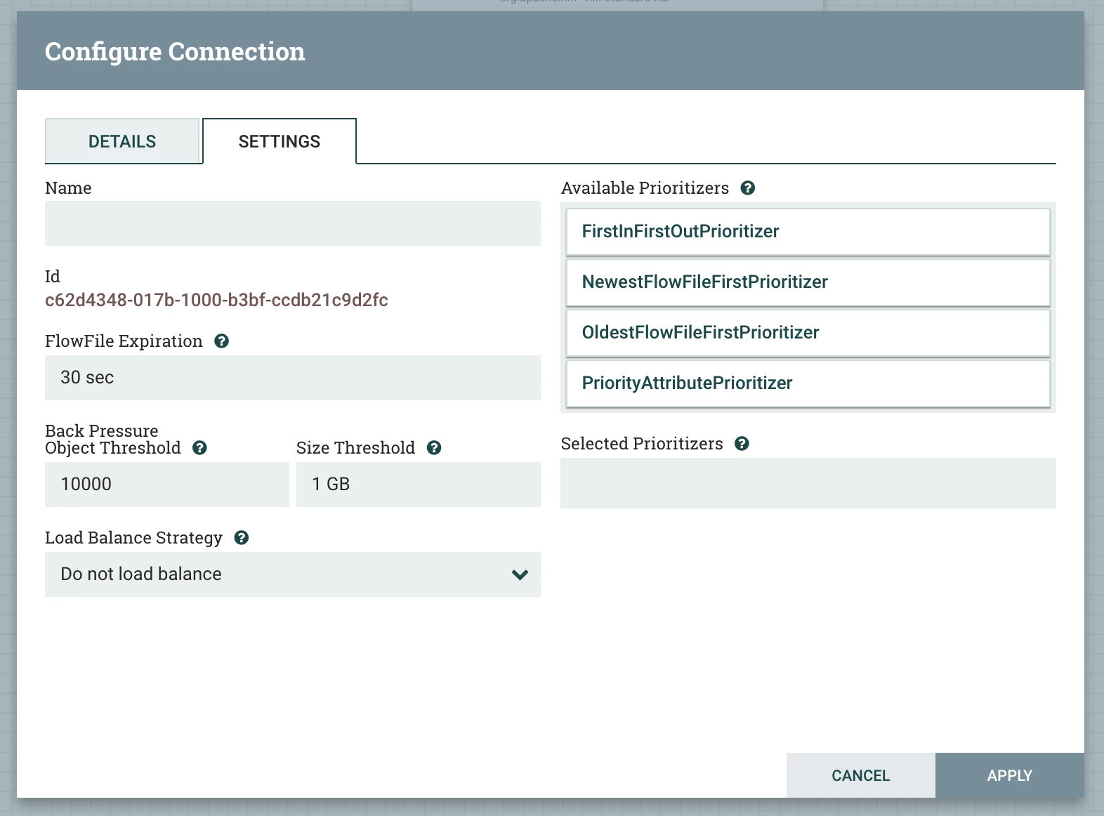
Task: Cancel the connection configuration
Action: coord(861,775)
